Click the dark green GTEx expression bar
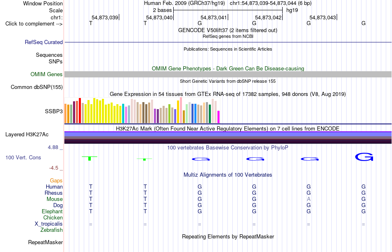Viewport: 392px width, 252px height. pyautogui.click(x=210, y=114)
